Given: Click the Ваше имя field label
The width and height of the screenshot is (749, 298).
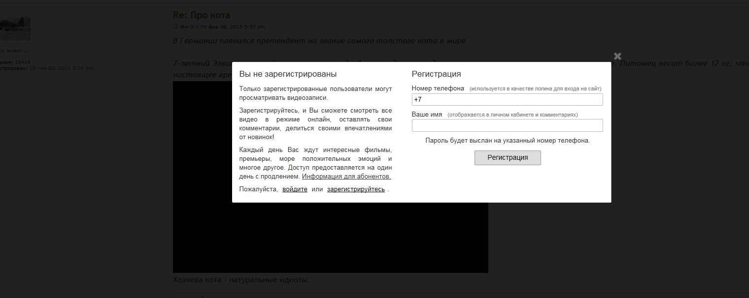Looking at the screenshot, I should 427,115.
